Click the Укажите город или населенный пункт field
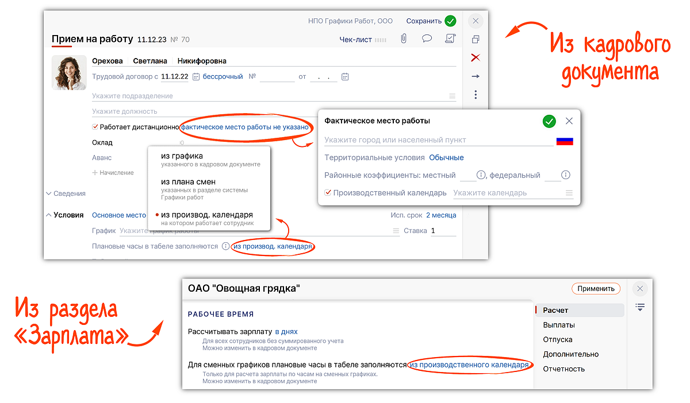690x403 pixels. tap(437, 140)
